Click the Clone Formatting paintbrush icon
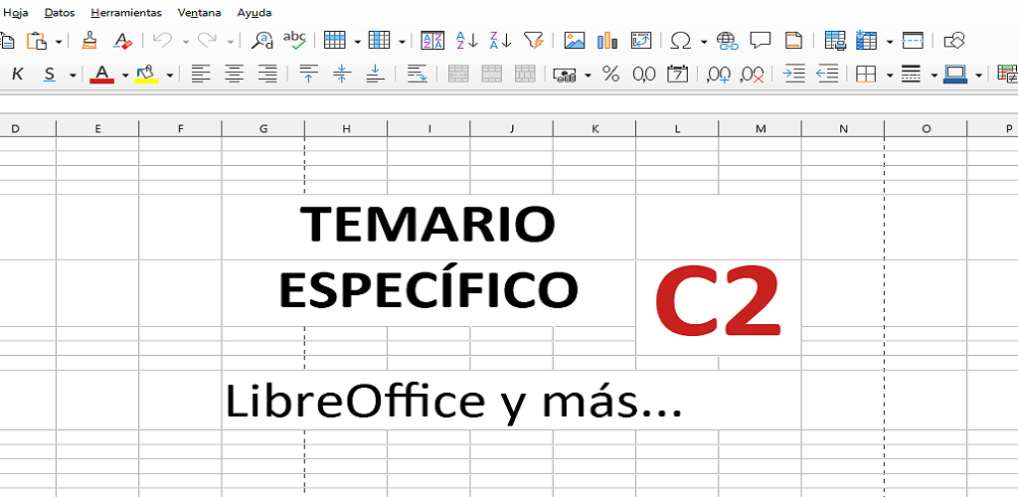The height and width of the screenshot is (497, 1018). point(89,41)
